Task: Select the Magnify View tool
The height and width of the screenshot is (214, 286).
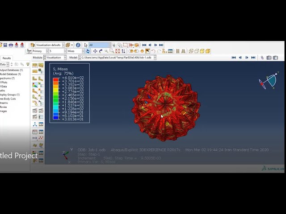Action: [x=106, y=51]
